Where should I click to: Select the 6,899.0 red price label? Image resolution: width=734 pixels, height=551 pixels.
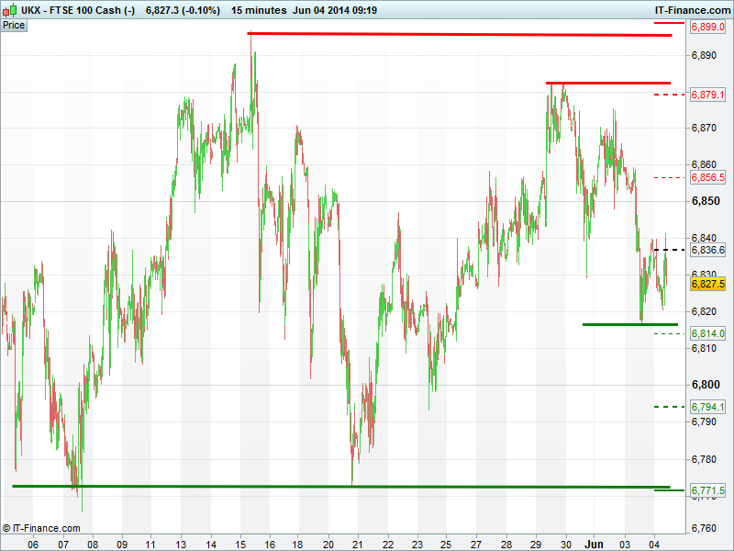[x=707, y=28]
